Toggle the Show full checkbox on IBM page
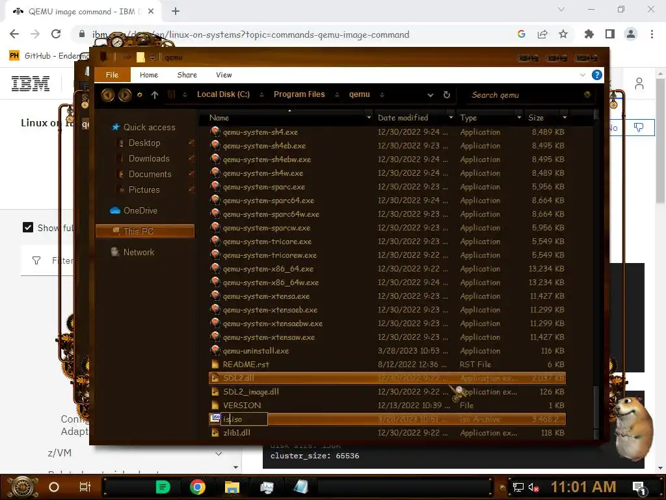Viewport: 666px width, 500px height. pos(27,227)
